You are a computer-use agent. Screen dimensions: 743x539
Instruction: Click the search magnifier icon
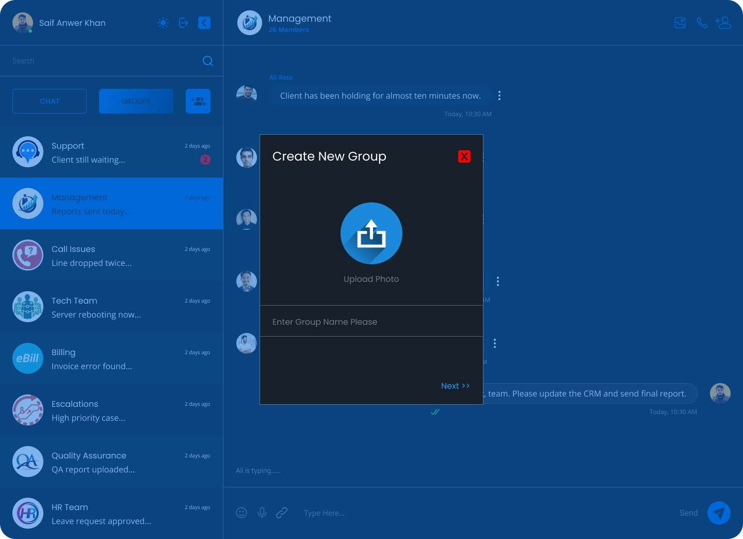[x=208, y=61]
